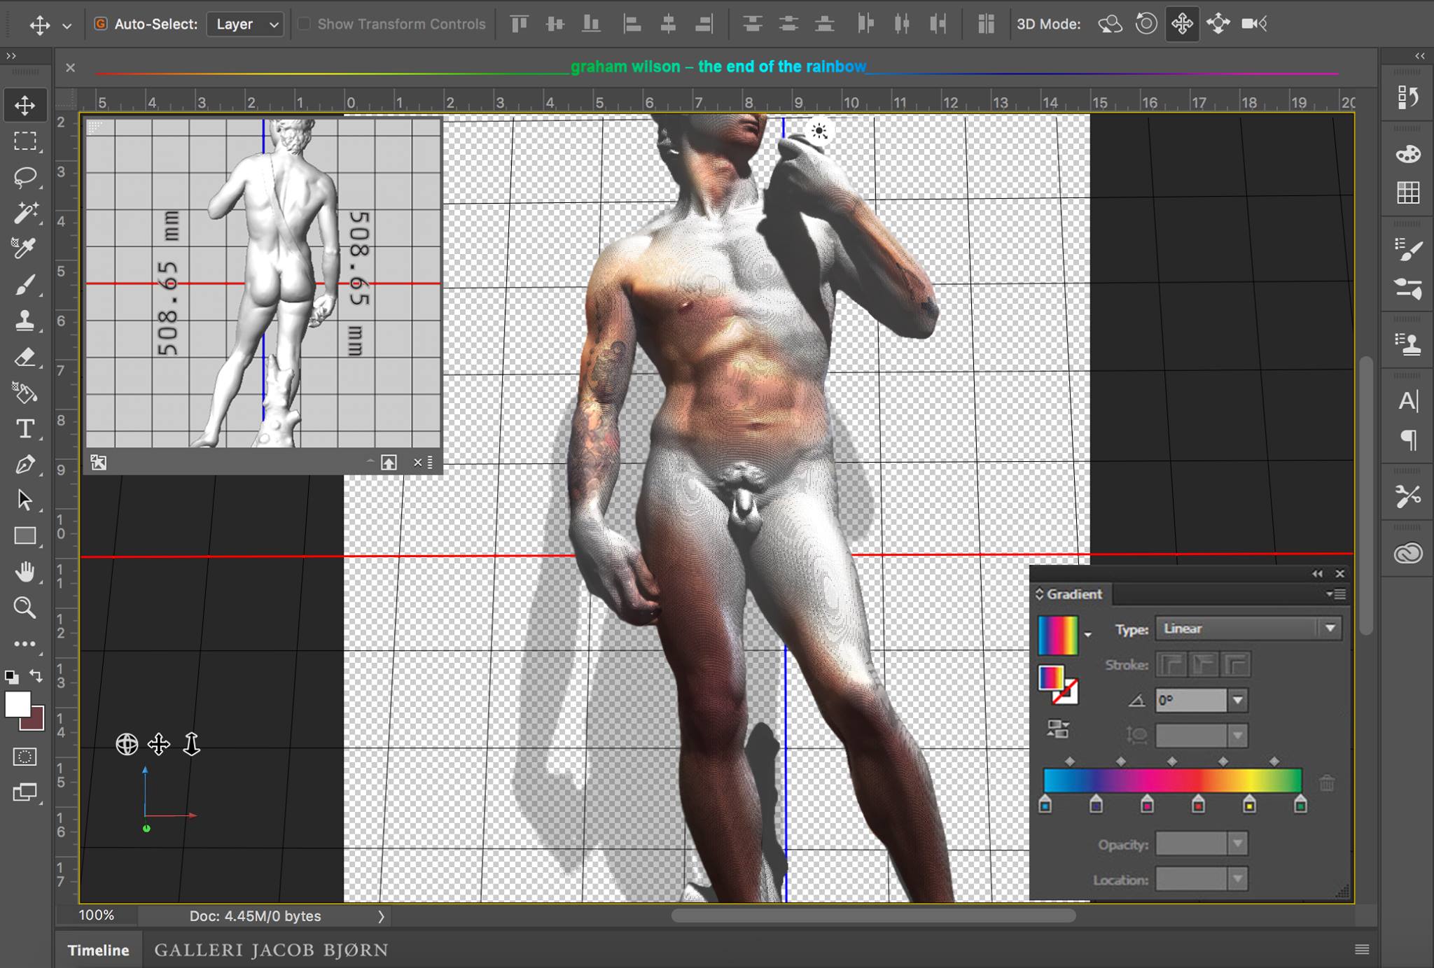Click the foreground color swatch

pos(17,704)
